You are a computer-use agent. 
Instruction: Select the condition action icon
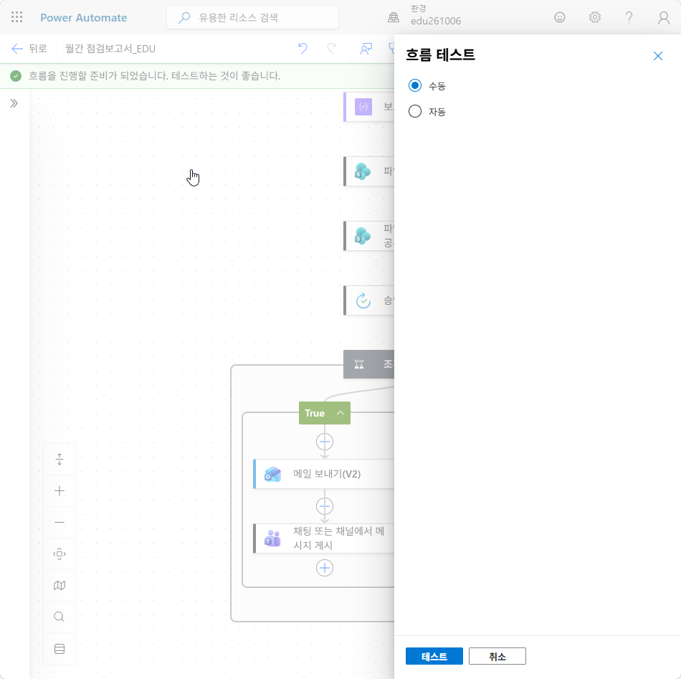359,364
